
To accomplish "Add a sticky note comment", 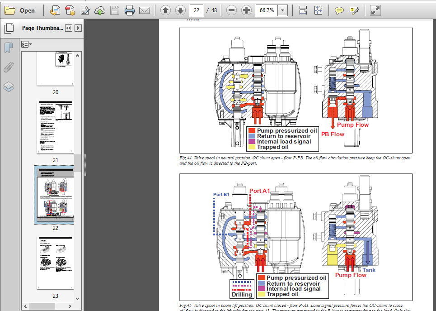I will pyautogui.click(x=339, y=10).
